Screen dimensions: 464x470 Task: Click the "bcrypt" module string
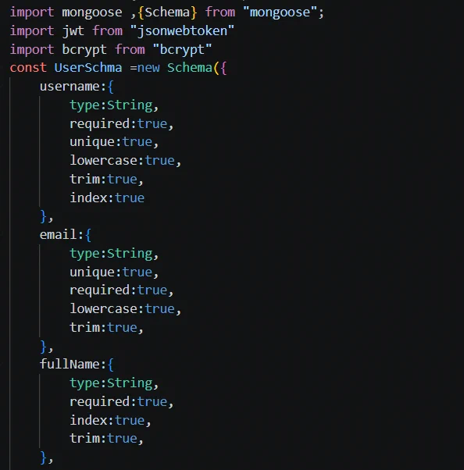click(182, 50)
